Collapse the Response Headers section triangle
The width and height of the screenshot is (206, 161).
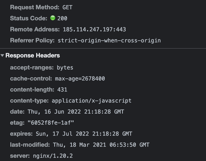[3, 55]
